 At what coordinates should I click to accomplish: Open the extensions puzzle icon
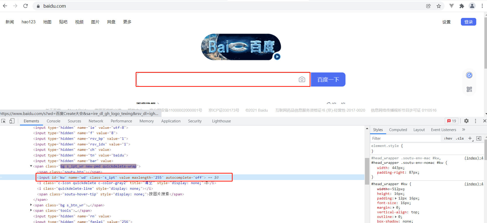coord(462,6)
